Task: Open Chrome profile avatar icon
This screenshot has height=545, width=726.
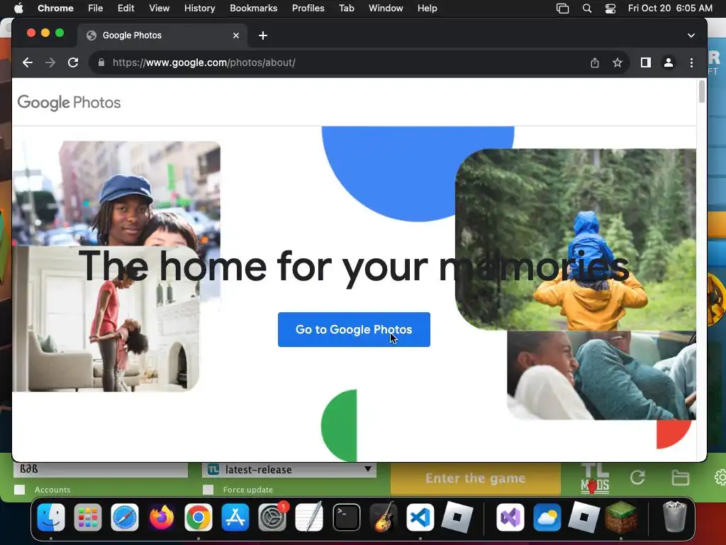Action: (668, 62)
